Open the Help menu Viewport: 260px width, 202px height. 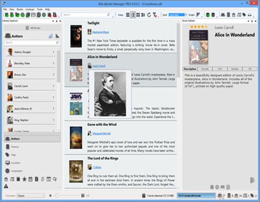[x=47, y=9]
